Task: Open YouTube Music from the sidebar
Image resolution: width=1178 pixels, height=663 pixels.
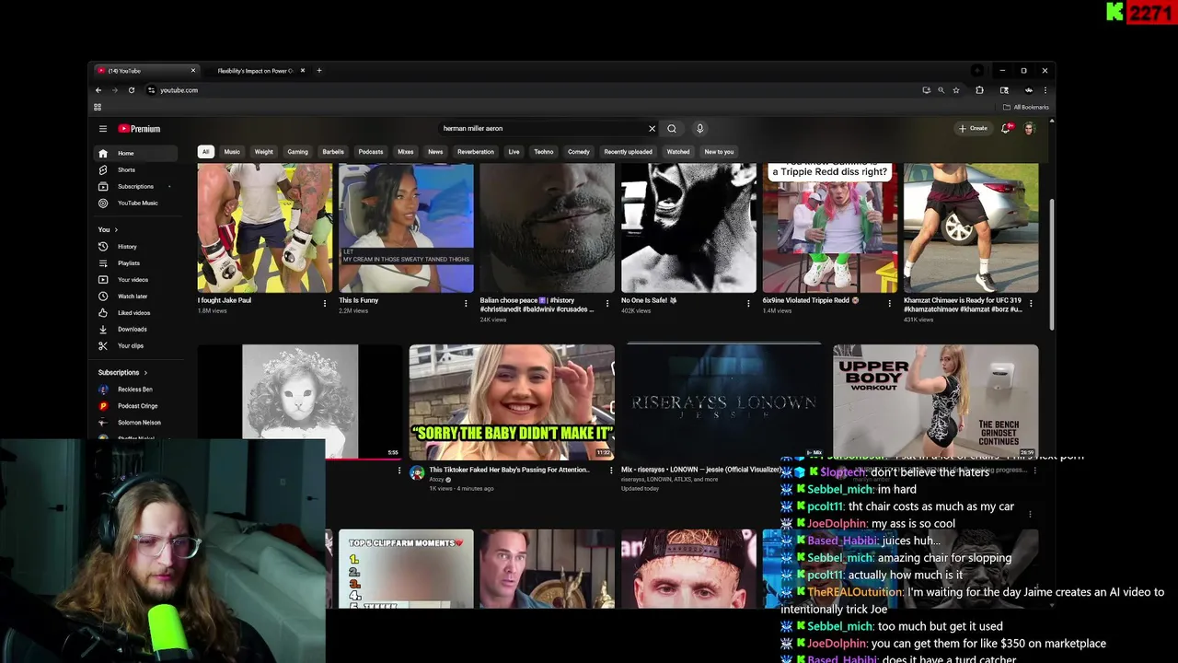Action: (x=137, y=203)
